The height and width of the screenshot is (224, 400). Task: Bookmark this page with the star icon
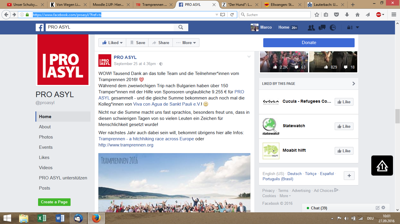tap(317, 15)
